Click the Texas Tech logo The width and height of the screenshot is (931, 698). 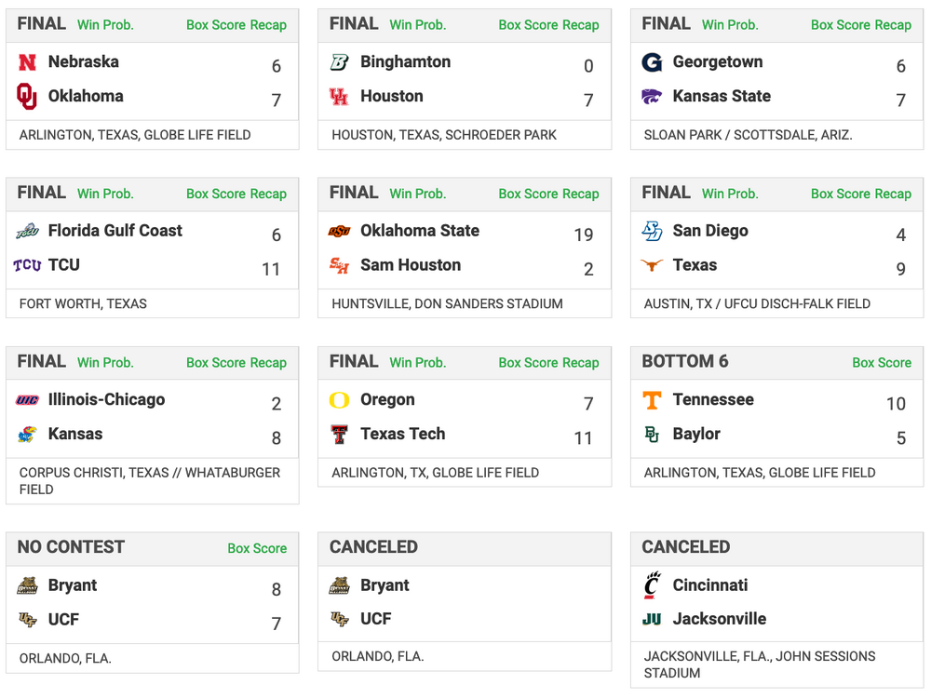339,434
